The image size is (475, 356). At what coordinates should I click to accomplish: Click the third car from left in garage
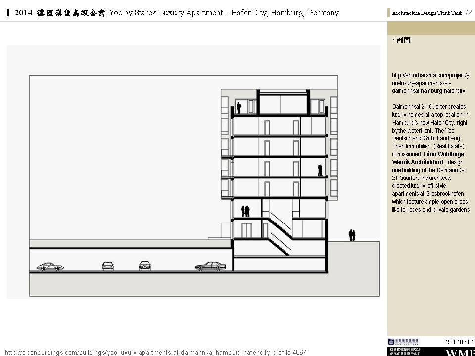coord(144,266)
